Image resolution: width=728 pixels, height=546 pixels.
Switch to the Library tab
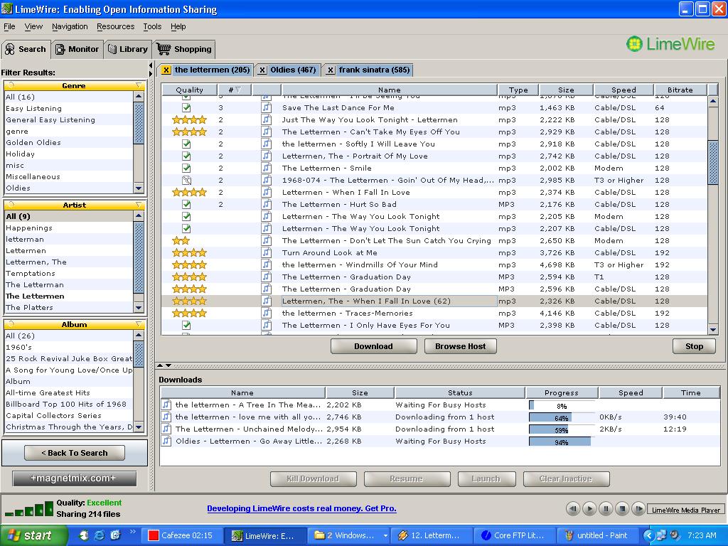[x=128, y=49]
